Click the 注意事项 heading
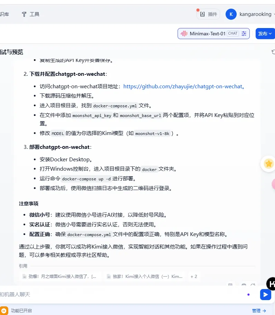 pyautogui.click(x=29, y=204)
